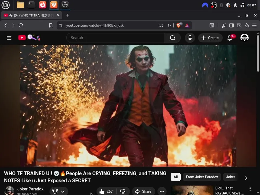Viewport: 260px width, 195px height.
Task: Open the Files folder launcher in the panel
Action: coord(20,5)
